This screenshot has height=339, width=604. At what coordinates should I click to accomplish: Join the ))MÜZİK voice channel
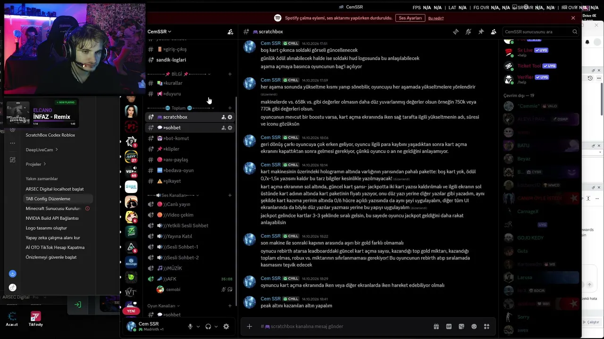pos(190,268)
